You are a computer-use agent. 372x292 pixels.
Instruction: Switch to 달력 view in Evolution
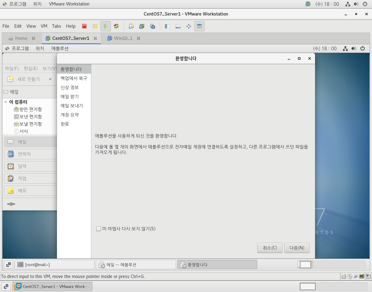click(x=30, y=166)
